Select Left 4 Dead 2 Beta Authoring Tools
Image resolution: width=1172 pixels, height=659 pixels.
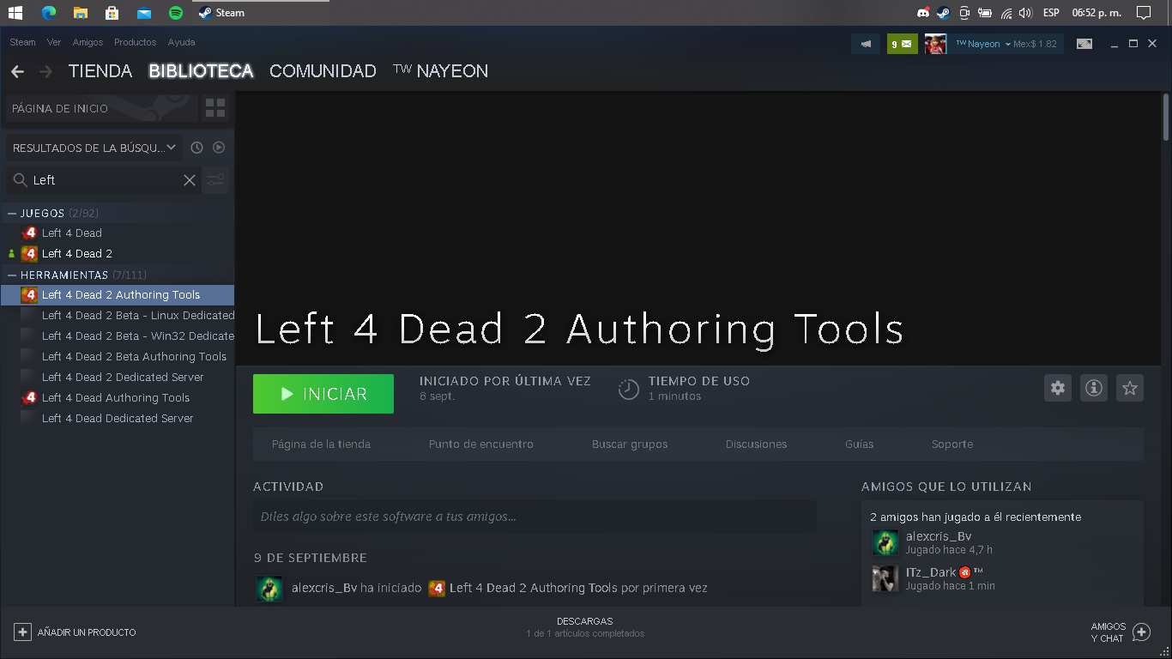[117, 356]
